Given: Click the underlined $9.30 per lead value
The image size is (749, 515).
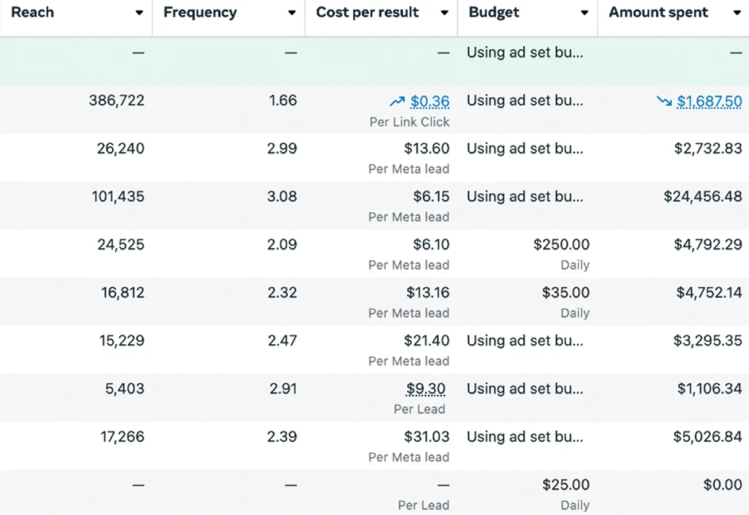Looking at the screenshot, I should [x=425, y=389].
